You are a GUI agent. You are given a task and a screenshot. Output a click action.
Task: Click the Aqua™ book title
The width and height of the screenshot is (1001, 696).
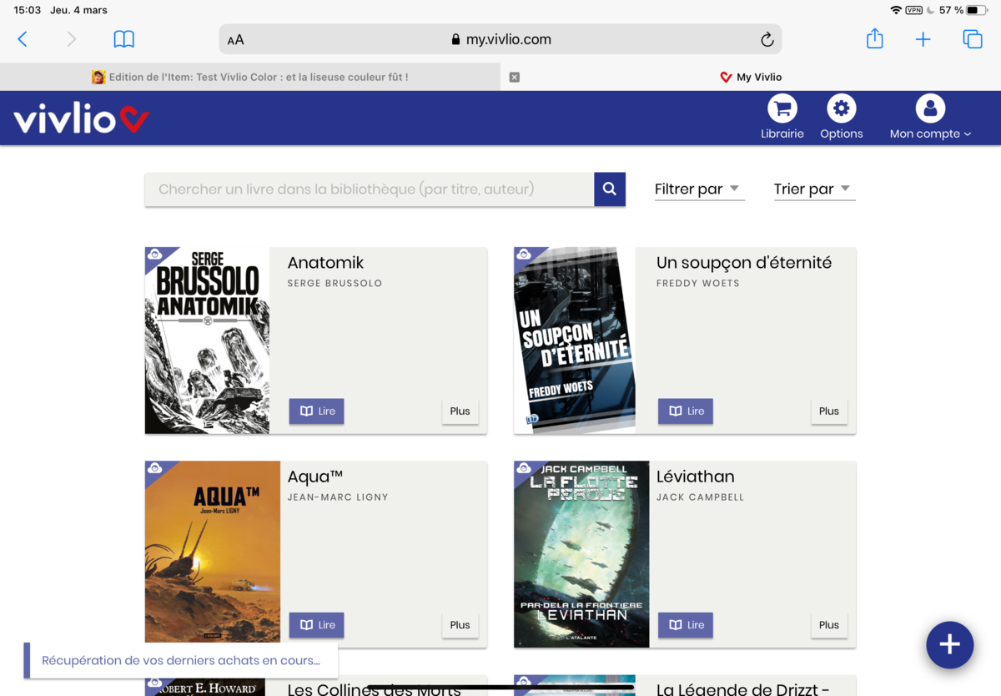tap(315, 477)
